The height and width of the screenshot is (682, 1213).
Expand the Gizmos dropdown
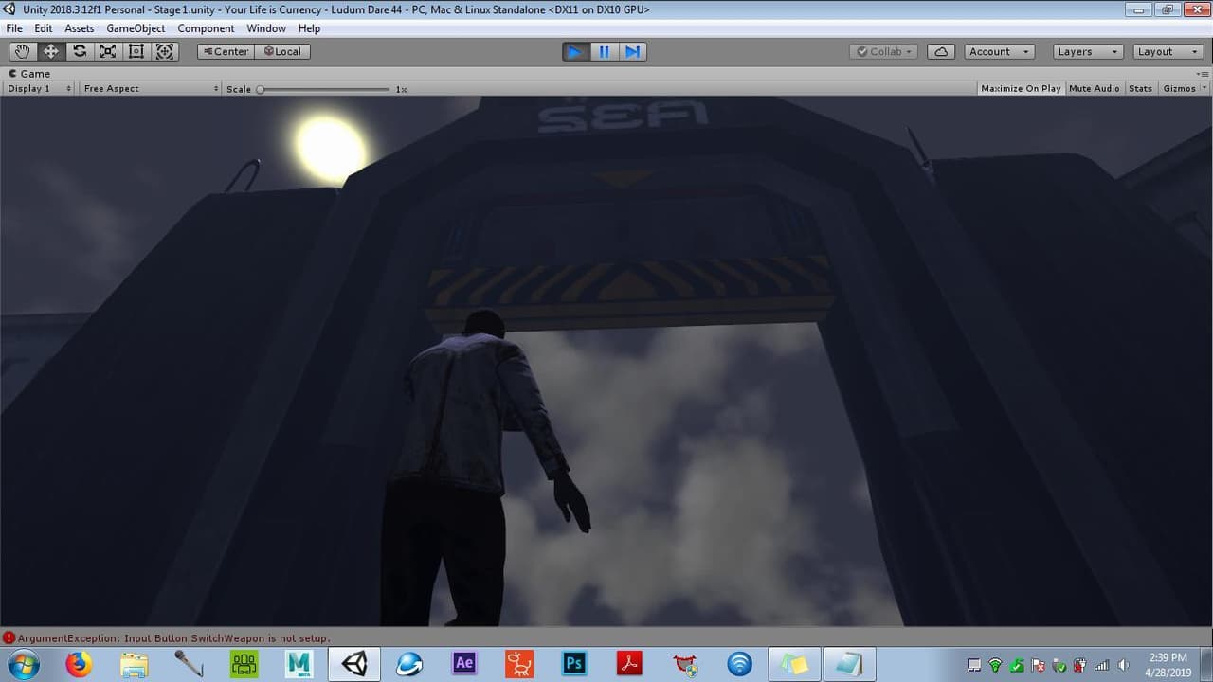(x=1185, y=88)
